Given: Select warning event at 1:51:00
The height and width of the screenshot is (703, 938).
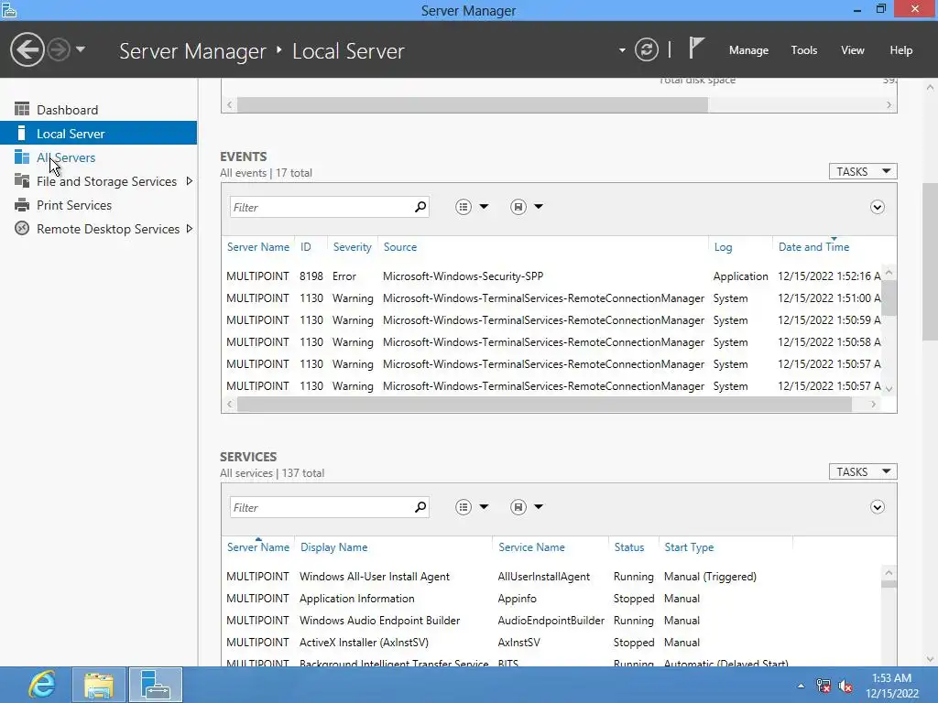Looking at the screenshot, I should [x=553, y=298].
